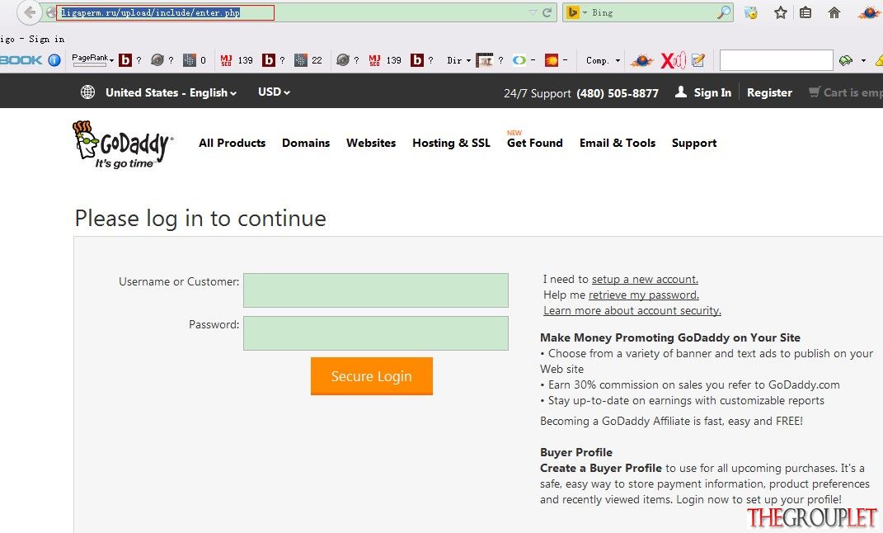Follow the setup a new account link
Screen dimensions: 883x533
[x=645, y=280]
